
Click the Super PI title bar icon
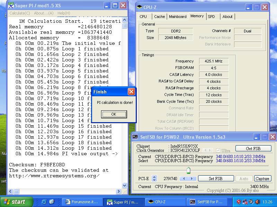[11, 5]
